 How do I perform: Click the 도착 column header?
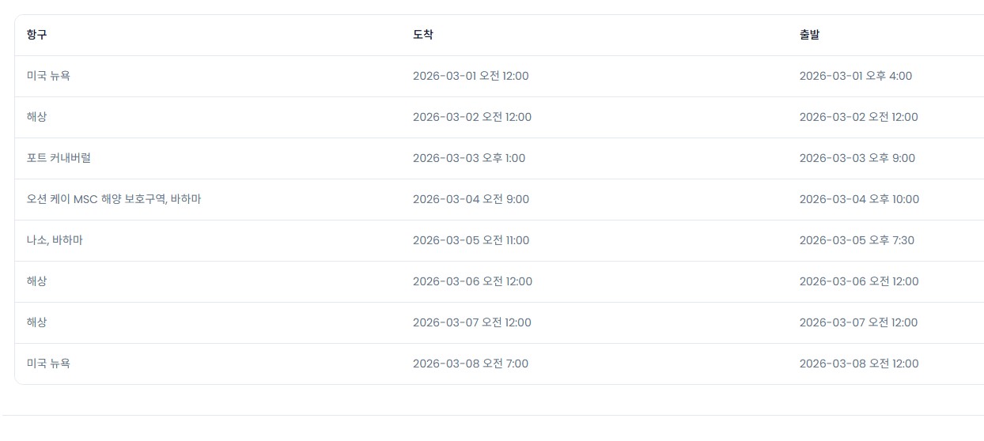coord(423,35)
